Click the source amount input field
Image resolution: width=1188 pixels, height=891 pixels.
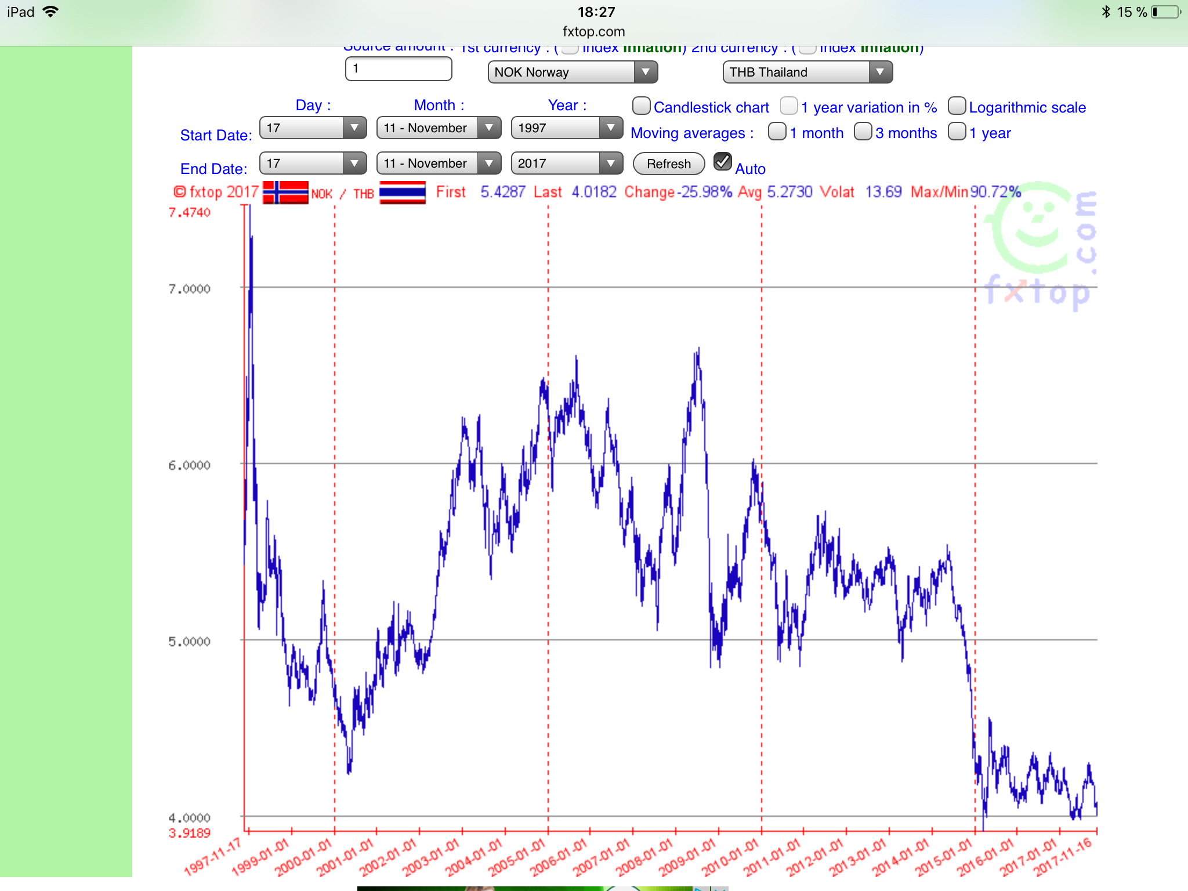(399, 69)
